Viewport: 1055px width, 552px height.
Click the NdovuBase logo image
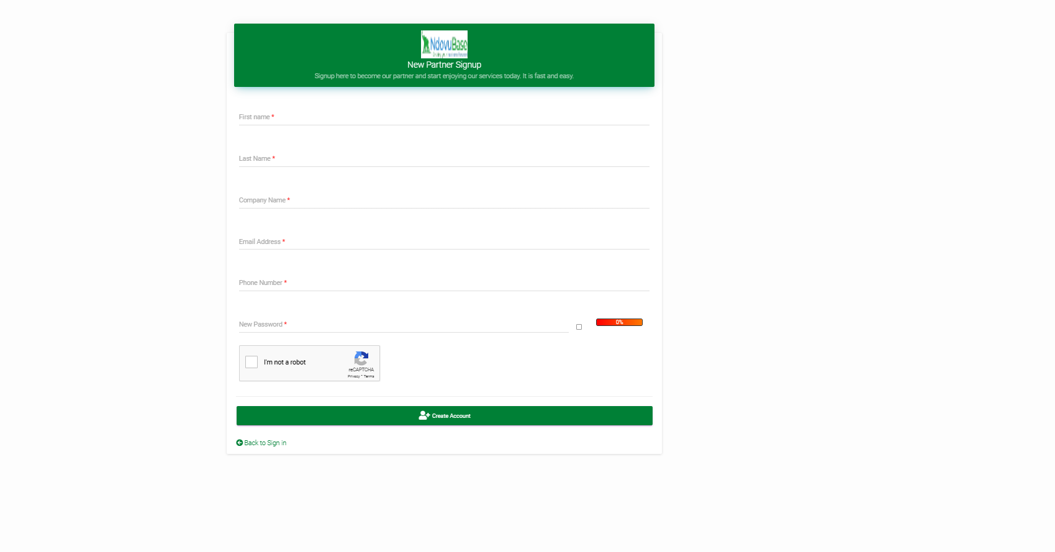444,44
